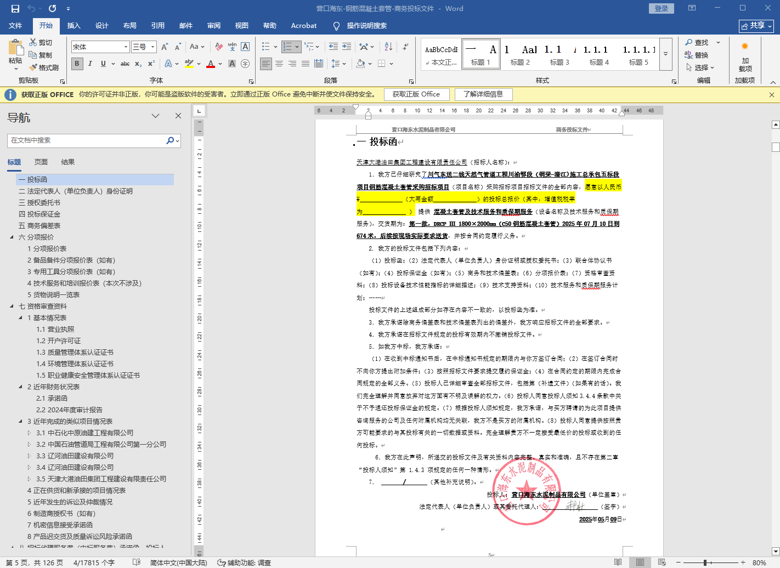Apply subscript formatting
Screen dimensions: 780x568
pos(138,64)
